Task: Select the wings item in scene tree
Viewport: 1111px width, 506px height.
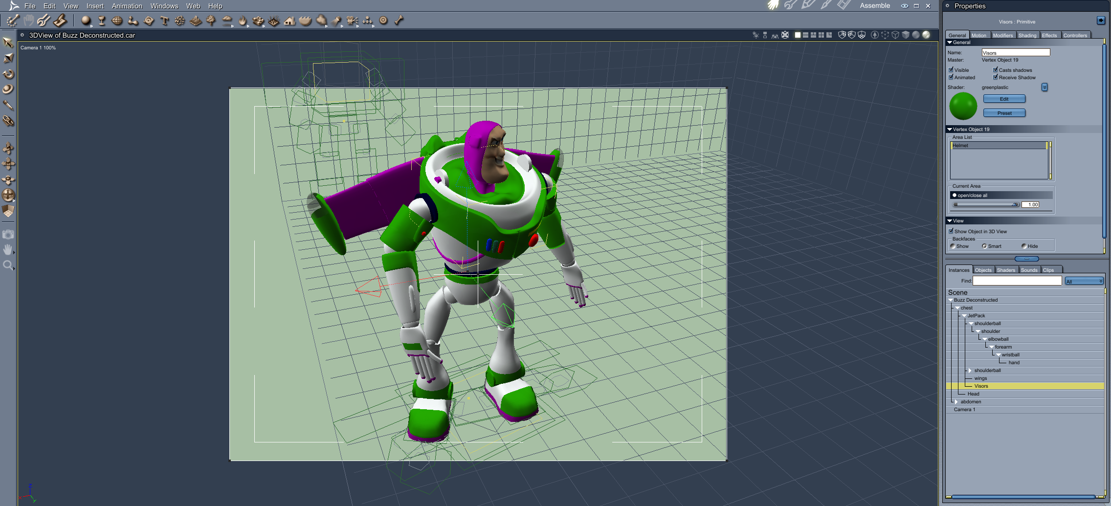Action: click(x=980, y=378)
